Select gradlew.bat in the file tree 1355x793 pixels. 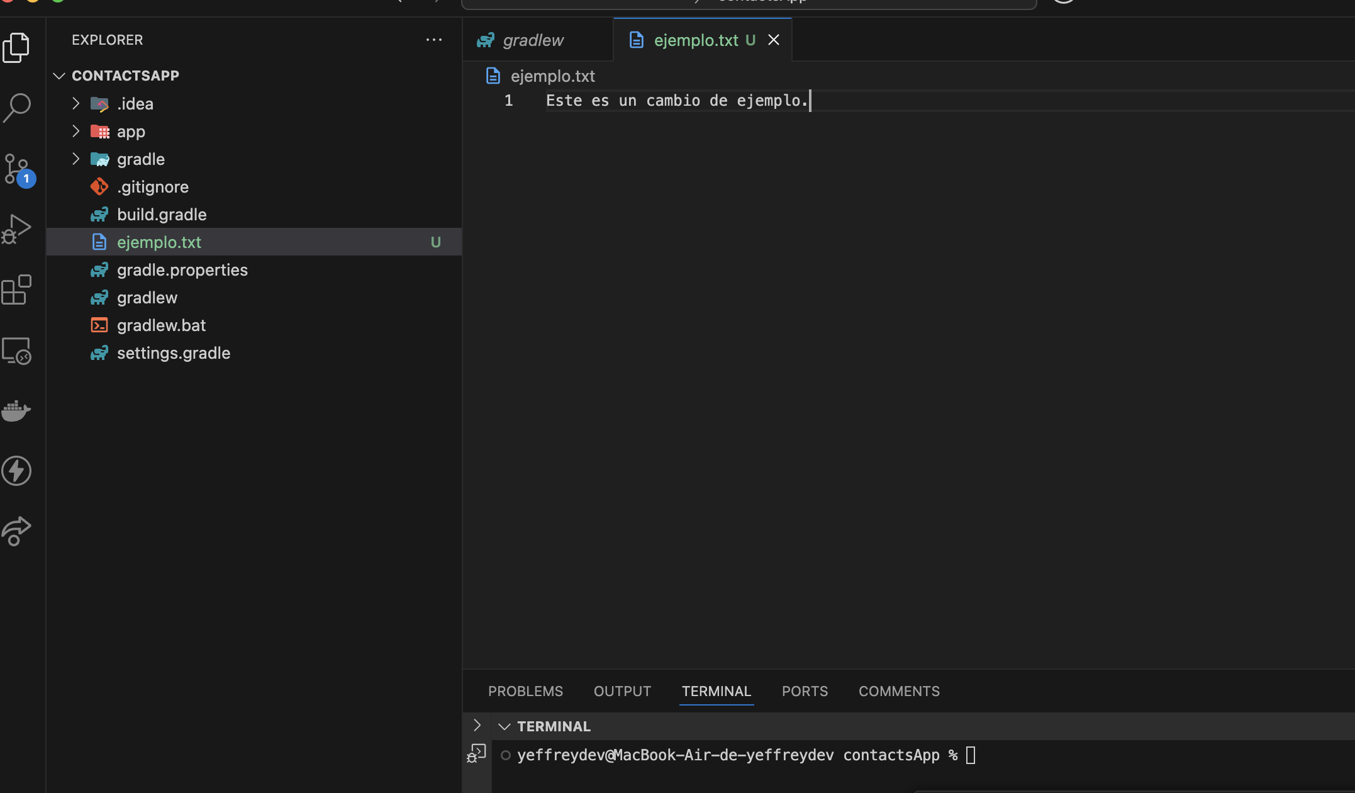162,325
